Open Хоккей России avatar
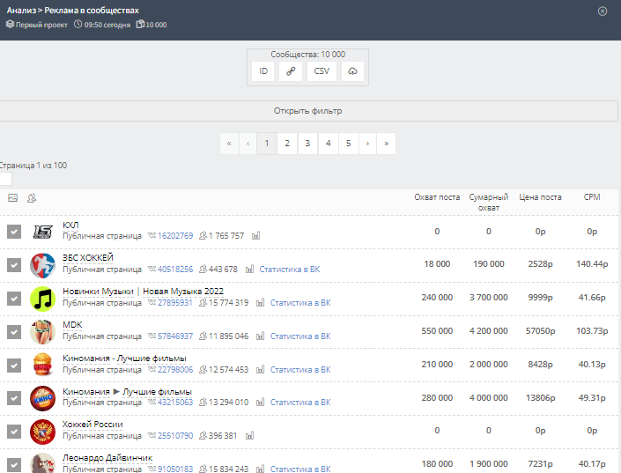 43,432
